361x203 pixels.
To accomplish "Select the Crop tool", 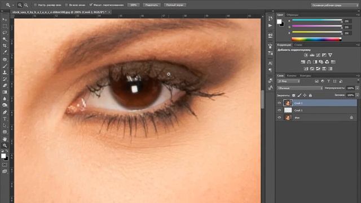I will coord(5,46).
